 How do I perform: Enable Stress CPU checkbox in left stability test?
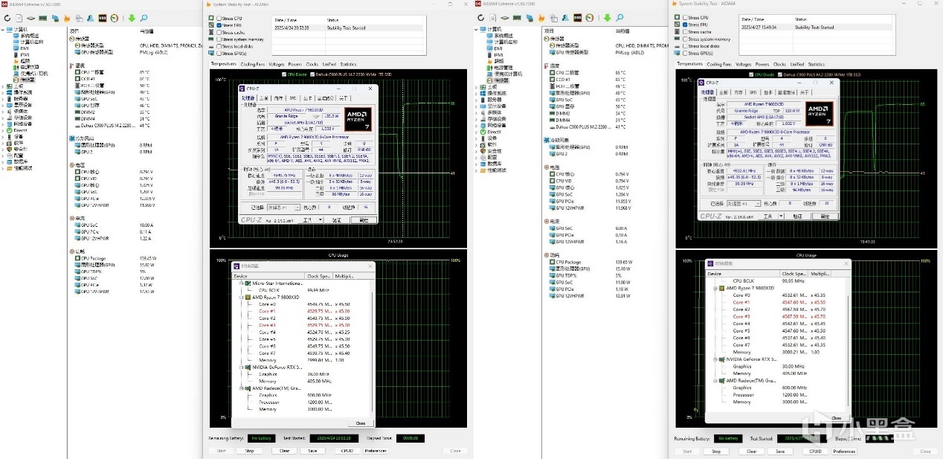[x=219, y=18]
